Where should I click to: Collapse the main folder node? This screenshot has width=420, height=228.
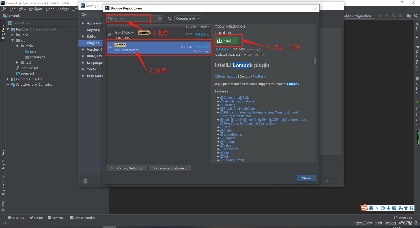[17, 46]
